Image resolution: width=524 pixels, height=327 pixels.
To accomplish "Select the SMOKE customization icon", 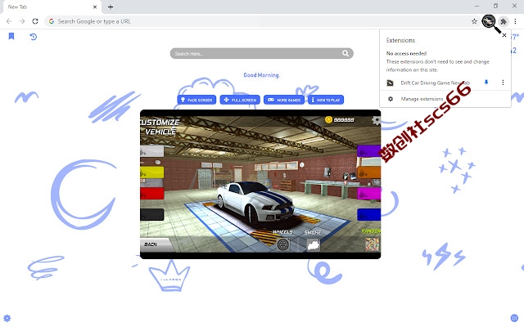I will click(314, 245).
